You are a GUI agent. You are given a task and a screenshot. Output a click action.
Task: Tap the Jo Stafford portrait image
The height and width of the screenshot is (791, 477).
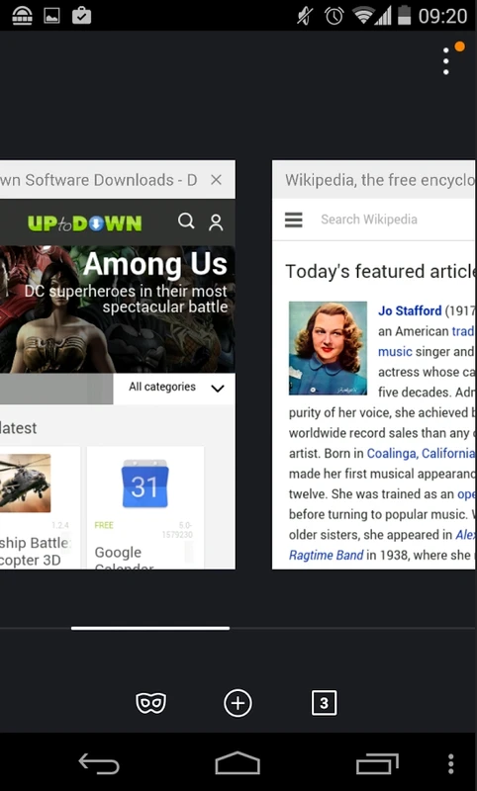tap(328, 348)
